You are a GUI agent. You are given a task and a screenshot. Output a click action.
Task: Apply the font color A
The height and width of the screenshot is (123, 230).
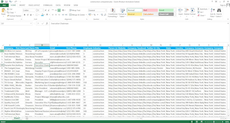(x=47, y=15)
